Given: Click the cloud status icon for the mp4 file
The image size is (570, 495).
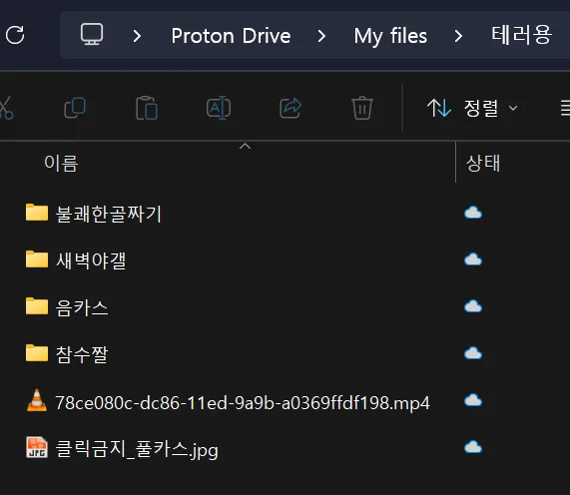Looking at the screenshot, I should 473,400.
